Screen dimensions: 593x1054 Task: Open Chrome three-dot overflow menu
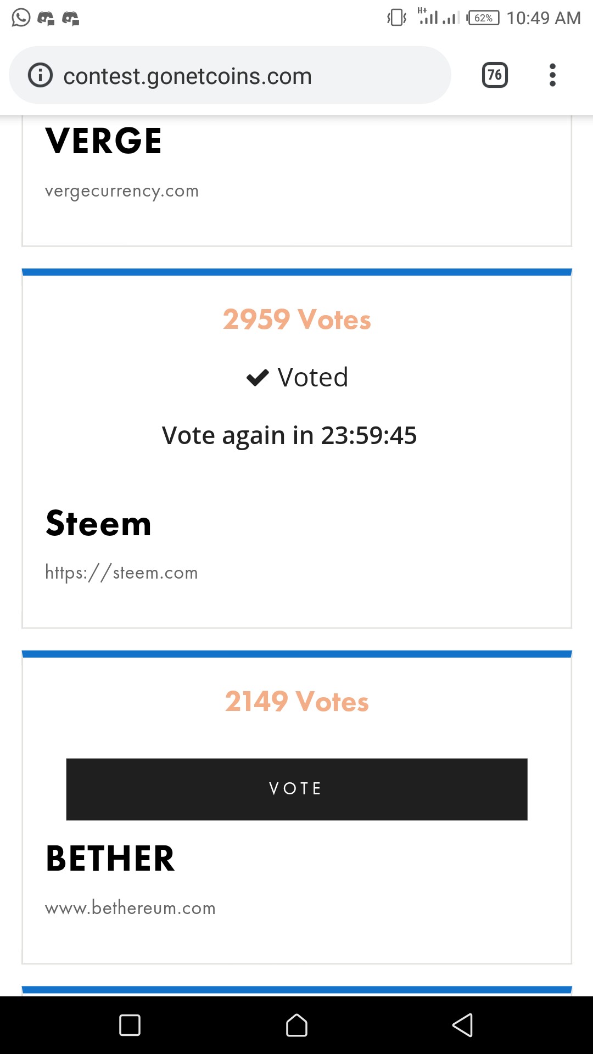[552, 75]
